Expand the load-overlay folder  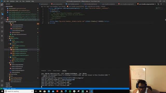pyautogui.click(x=14, y=74)
